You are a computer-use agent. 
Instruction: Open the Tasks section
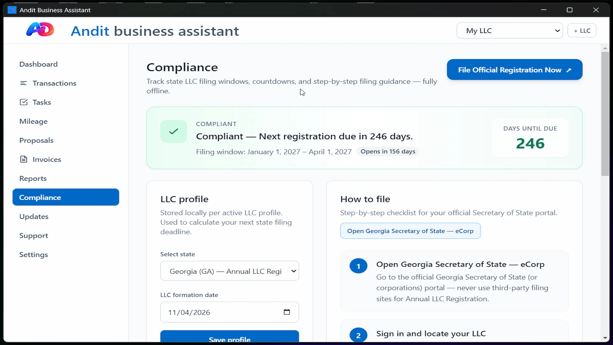pyautogui.click(x=42, y=102)
